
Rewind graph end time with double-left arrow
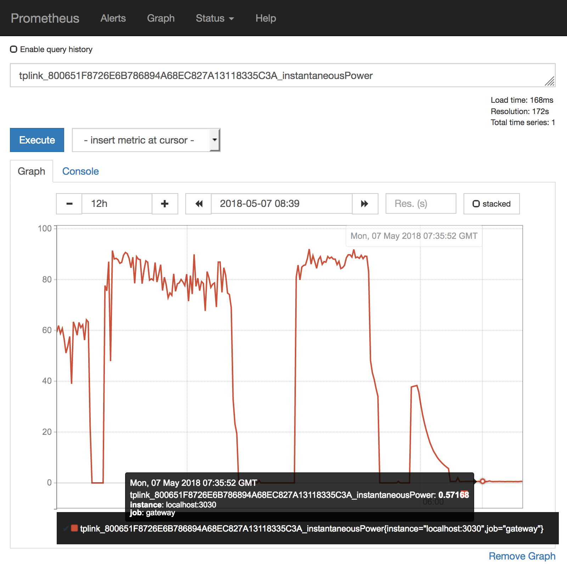pos(199,204)
